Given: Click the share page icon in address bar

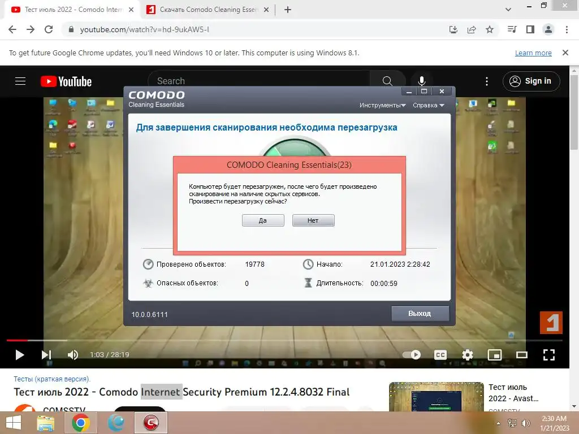Looking at the screenshot, I should [x=472, y=29].
